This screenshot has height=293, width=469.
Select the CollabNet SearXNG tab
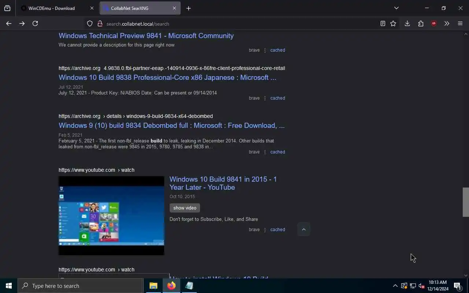[140, 8]
